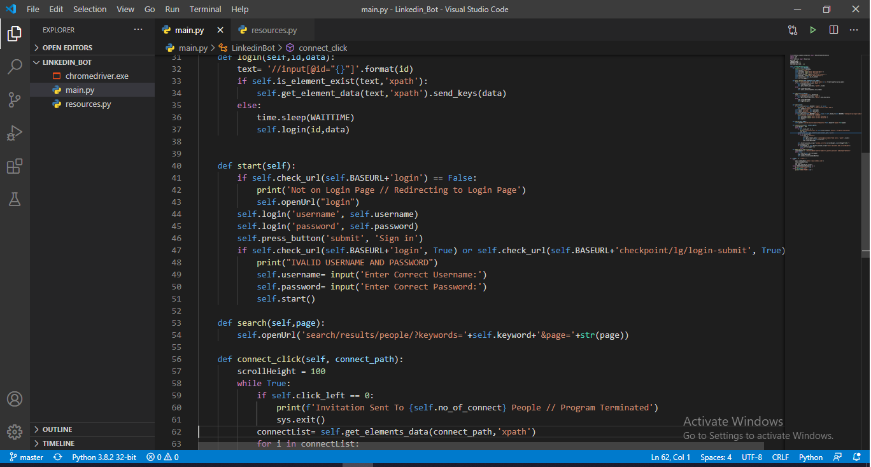Open the Terminal menu

click(206, 10)
